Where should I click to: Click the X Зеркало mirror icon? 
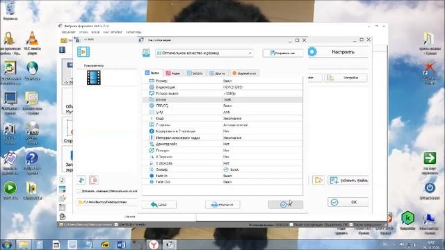pos(152,156)
